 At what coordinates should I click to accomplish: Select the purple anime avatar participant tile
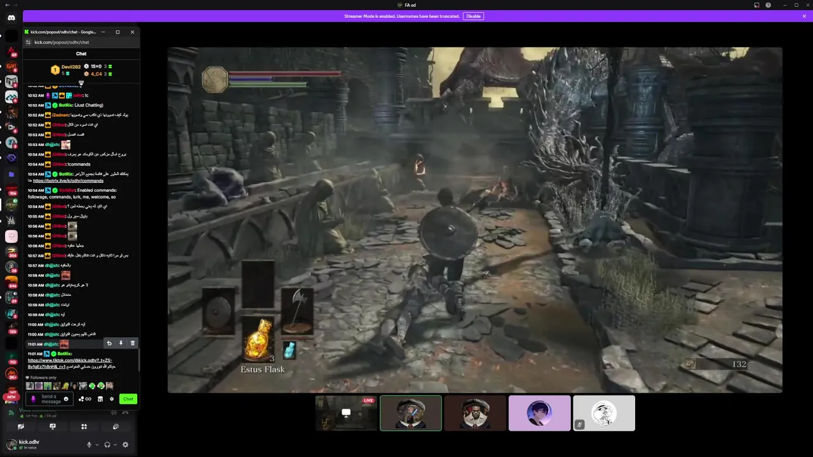coord(540,413)
